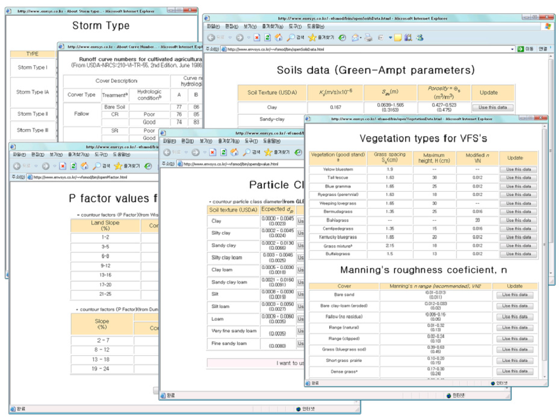Open Favorites star in Soils data toolbar
Viewport: 559px width, 417px height.
pyautogui.click(x=312, y=38)
